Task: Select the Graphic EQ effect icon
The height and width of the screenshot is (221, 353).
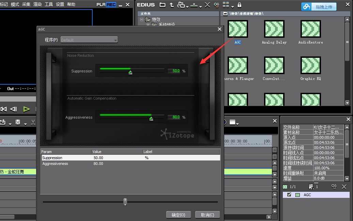Action: point(311,65)
